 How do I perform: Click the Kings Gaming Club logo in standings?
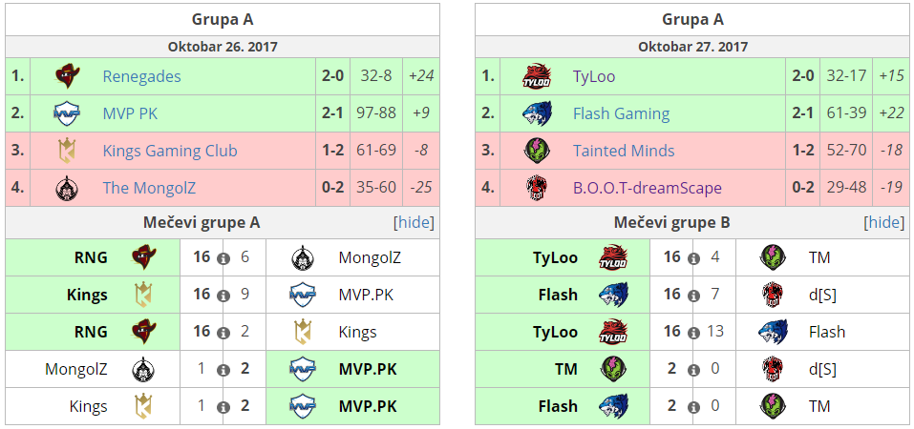point(66,151)
